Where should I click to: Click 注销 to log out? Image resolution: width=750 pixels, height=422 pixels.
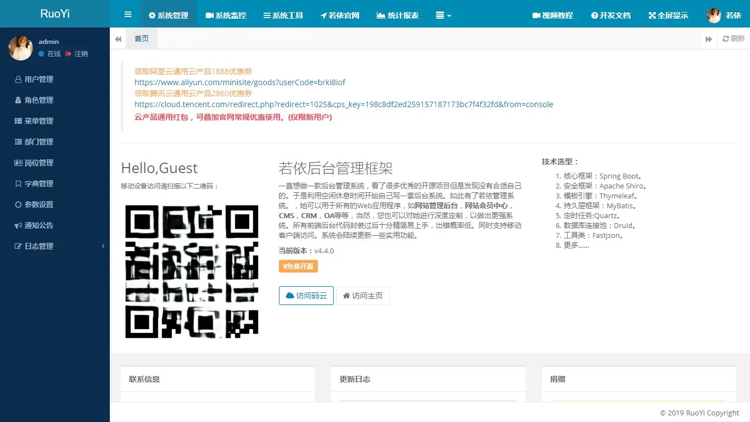[x=76, y=54]
